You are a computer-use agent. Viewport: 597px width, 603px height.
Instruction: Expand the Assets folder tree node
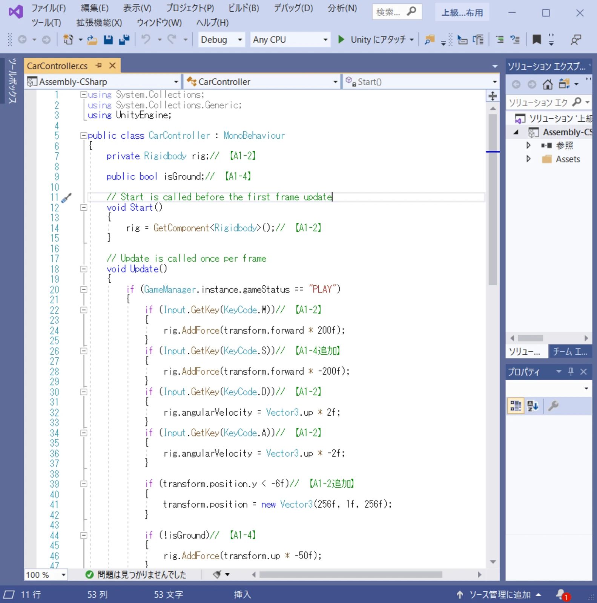point(528,159)
